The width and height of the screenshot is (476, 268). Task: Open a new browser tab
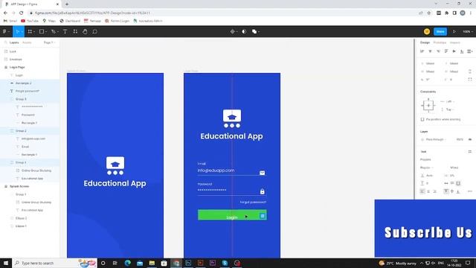(x=67, y=4)
